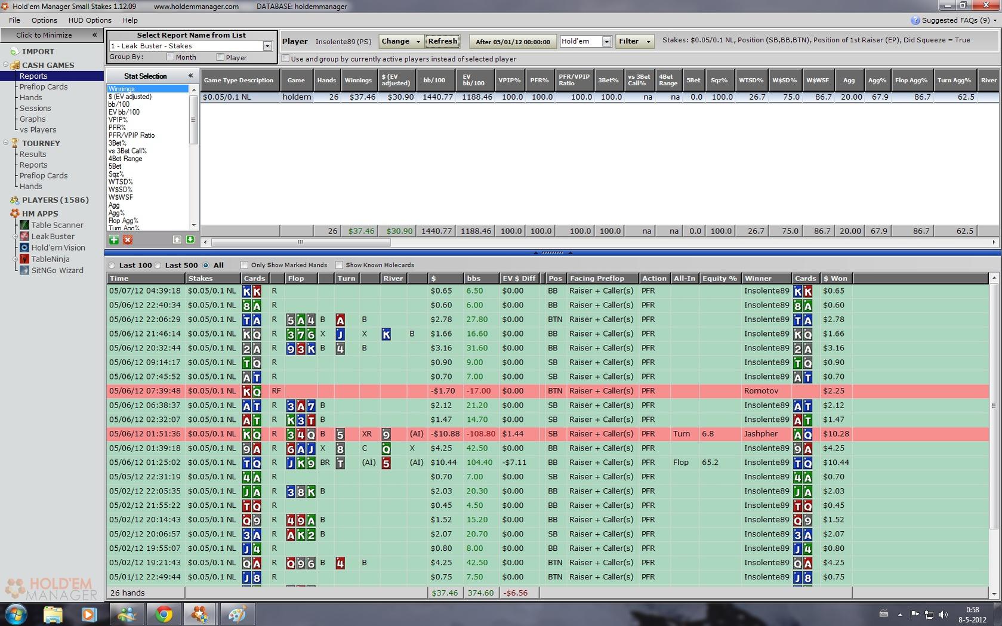Add stat with the green plus icon
Screen dimensions: 1002x626
point(113,239)
